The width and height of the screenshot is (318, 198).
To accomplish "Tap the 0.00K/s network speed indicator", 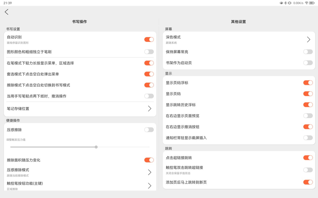I will coord(298,3).
